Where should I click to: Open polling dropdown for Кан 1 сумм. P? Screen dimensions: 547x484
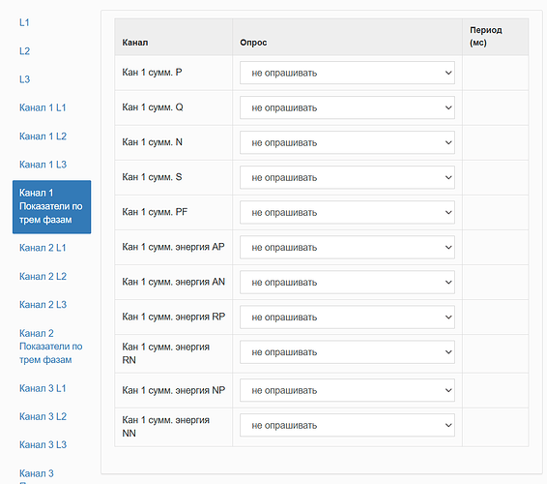tap(347, 73)
